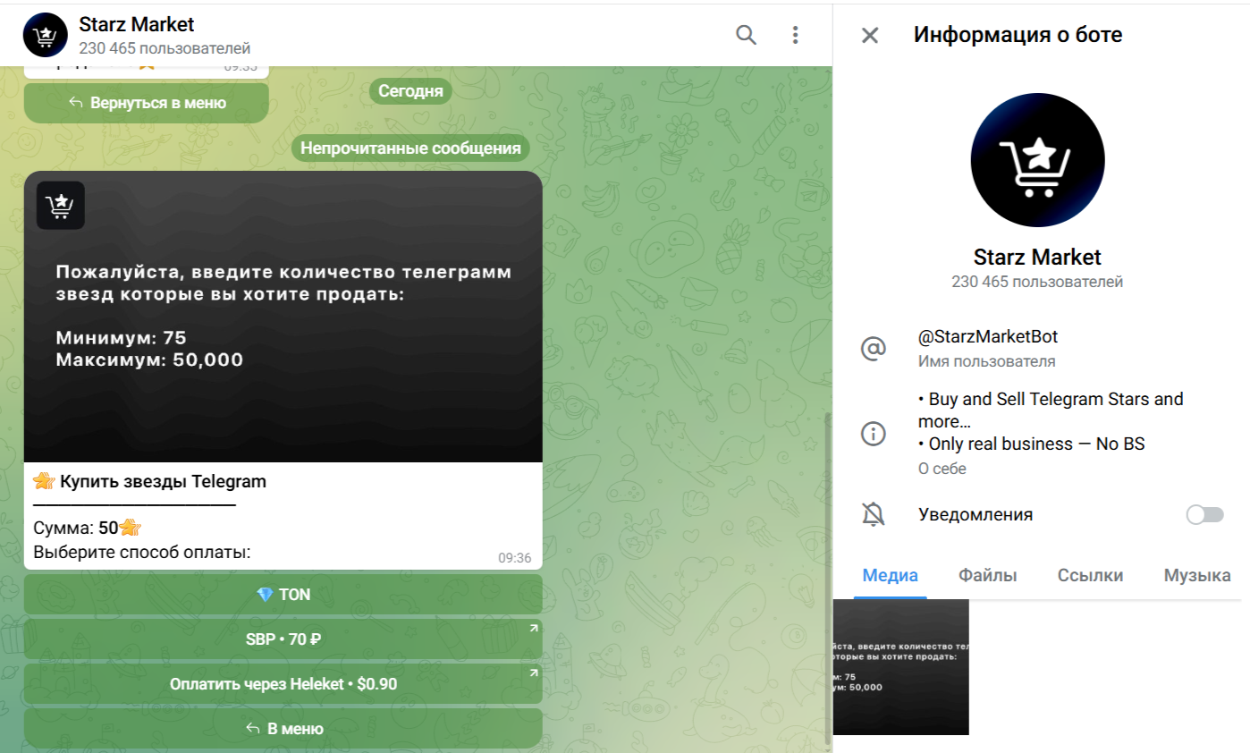Close the bot information panel

tap(869, 35)
